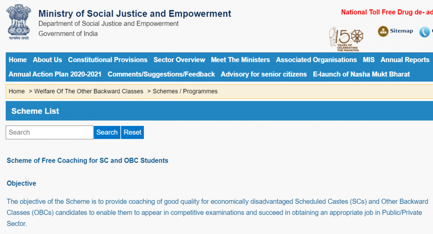Click the 150 Years Mahatma logo
This screenshot has width=433, height=234.
(346, 39)
